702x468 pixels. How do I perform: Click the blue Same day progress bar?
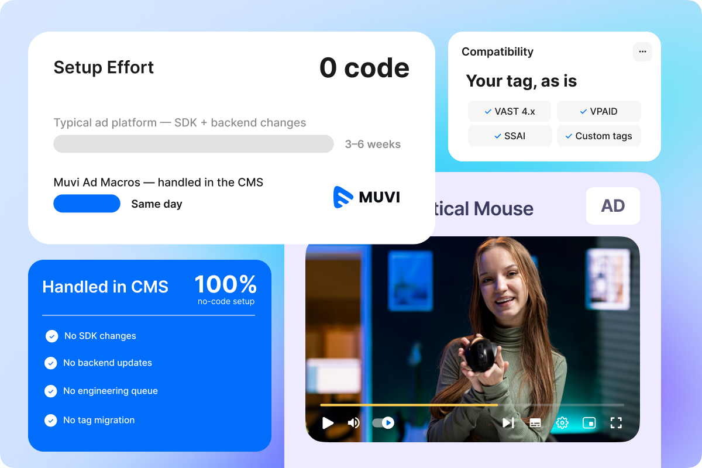point(87,204)
